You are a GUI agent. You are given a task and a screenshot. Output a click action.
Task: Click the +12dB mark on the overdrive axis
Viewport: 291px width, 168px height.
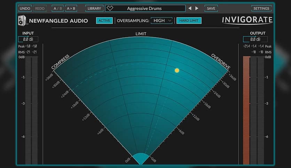196,117
